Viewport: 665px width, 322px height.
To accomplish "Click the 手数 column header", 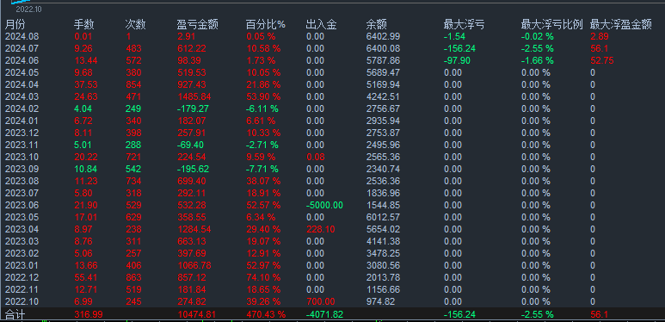I will (x=84, y=25).
